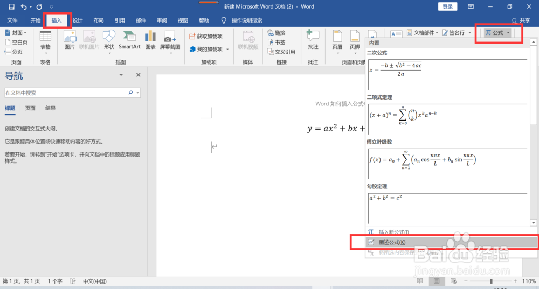The width and height of the screenshot is (539, 289).
Task: Open the 形状 shapes gallery
Action: point(109,43)
